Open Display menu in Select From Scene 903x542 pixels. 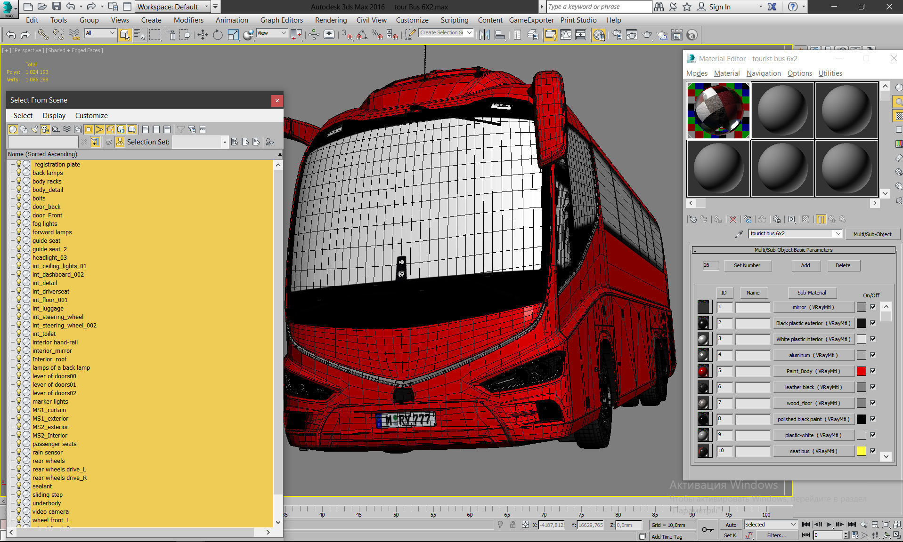pyautogui.click(x=54, y=116)
